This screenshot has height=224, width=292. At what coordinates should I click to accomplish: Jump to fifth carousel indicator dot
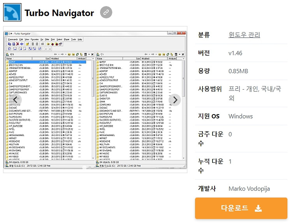coord(106,168)
